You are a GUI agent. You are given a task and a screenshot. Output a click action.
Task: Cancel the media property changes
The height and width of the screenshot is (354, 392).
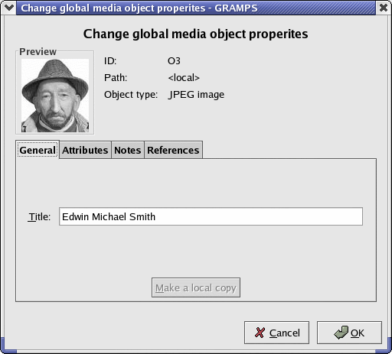276,333
